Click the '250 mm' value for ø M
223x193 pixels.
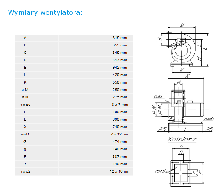120,90
